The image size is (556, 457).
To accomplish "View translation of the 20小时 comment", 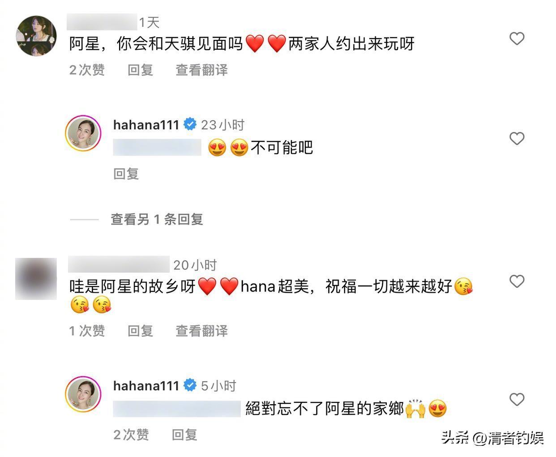I will click(x=201, y=331).
